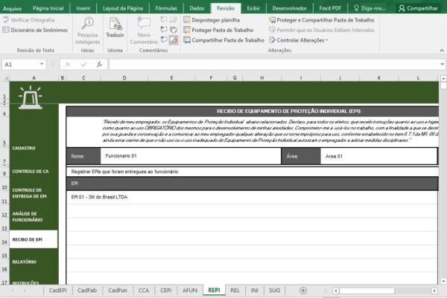Click Area 01 cell
The image size is (447, 298).
tap(378, 156)
